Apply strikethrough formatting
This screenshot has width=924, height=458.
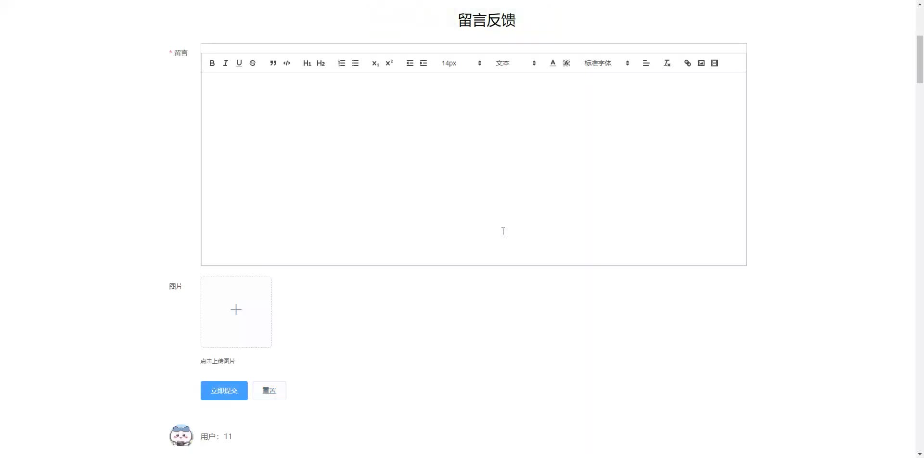[252, 63]
